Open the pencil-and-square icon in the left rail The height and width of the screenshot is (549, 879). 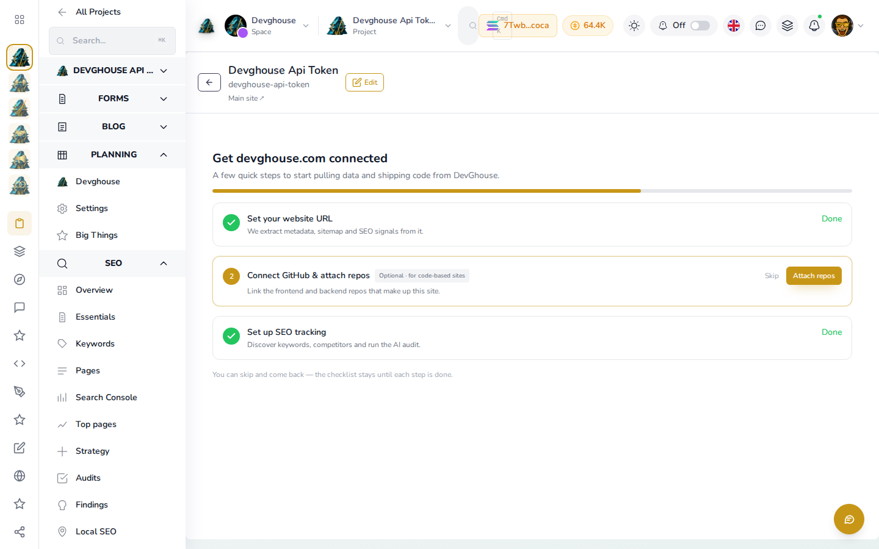[x=20, y=448]
